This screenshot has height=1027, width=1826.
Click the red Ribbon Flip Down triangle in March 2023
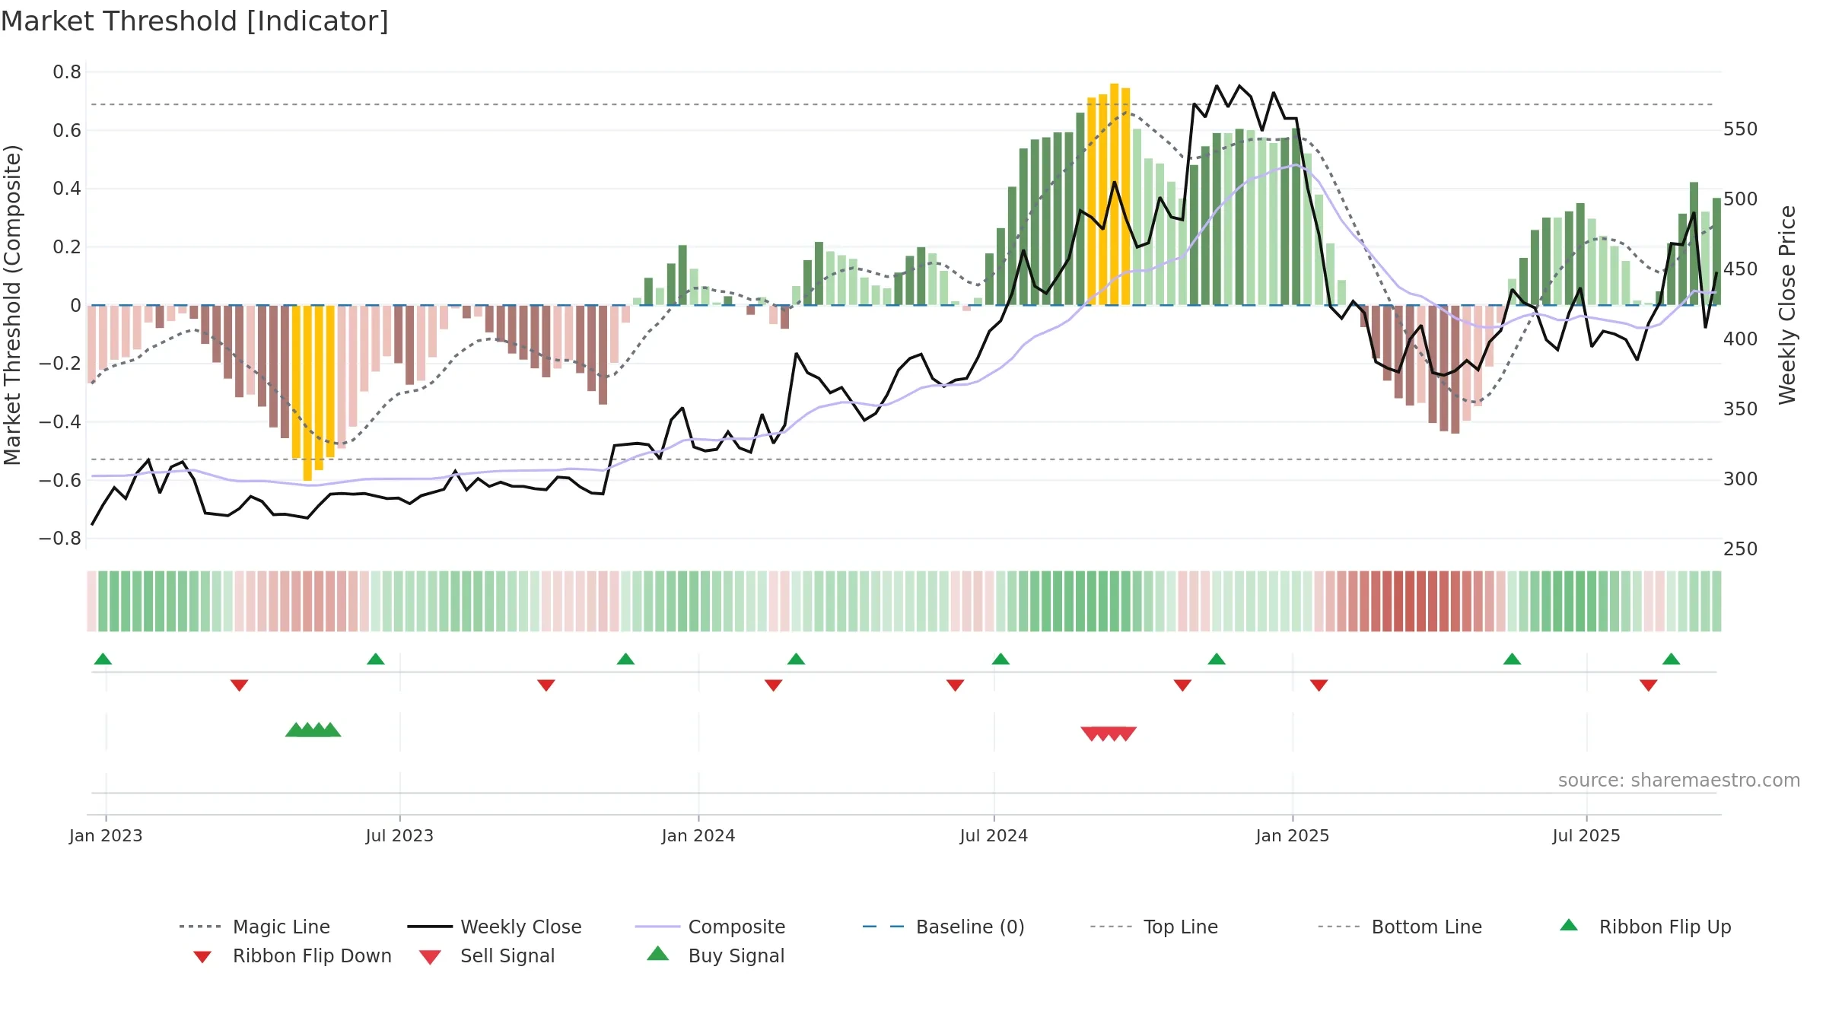tap(239, 685)
